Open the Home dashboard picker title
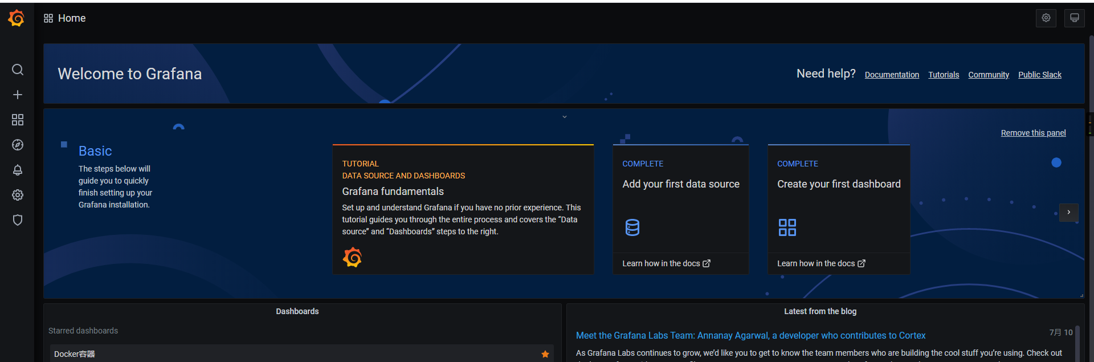The width and height of the screenshot is (1094, 362). [72, 18]
